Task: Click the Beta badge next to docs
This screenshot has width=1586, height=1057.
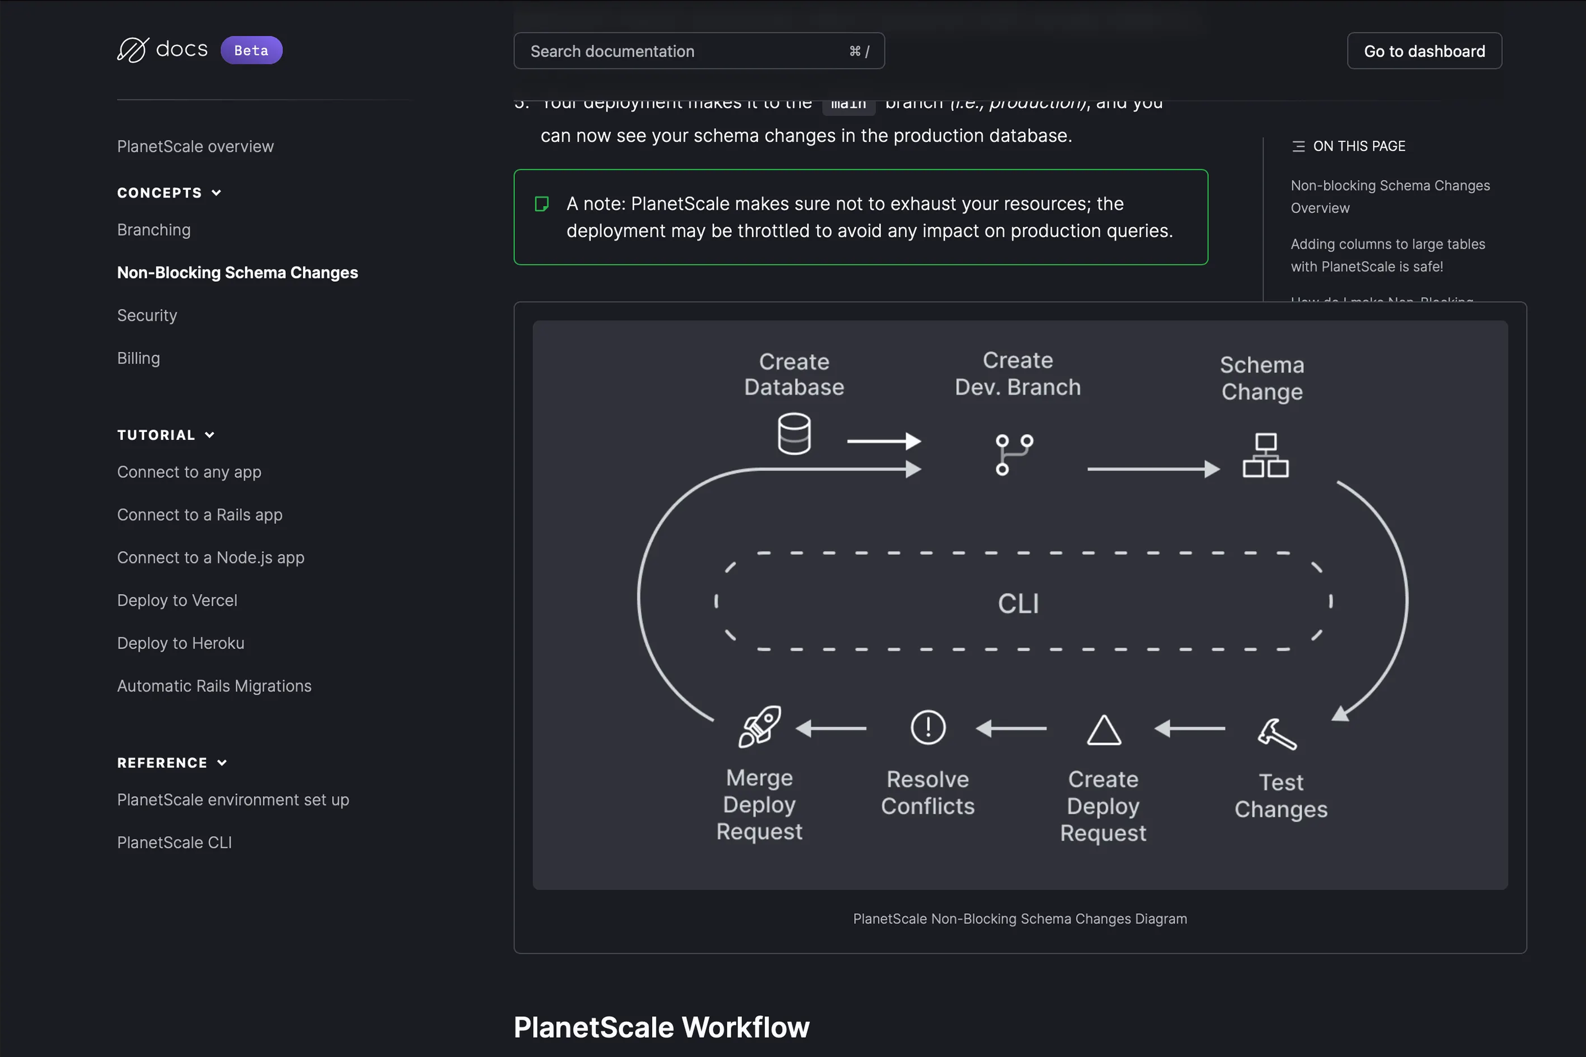Action: [251, 51]
